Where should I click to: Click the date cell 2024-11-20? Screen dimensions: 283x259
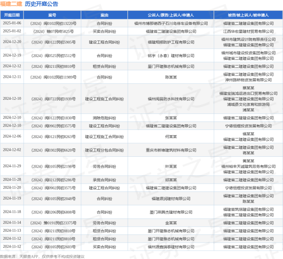(12, 187)
